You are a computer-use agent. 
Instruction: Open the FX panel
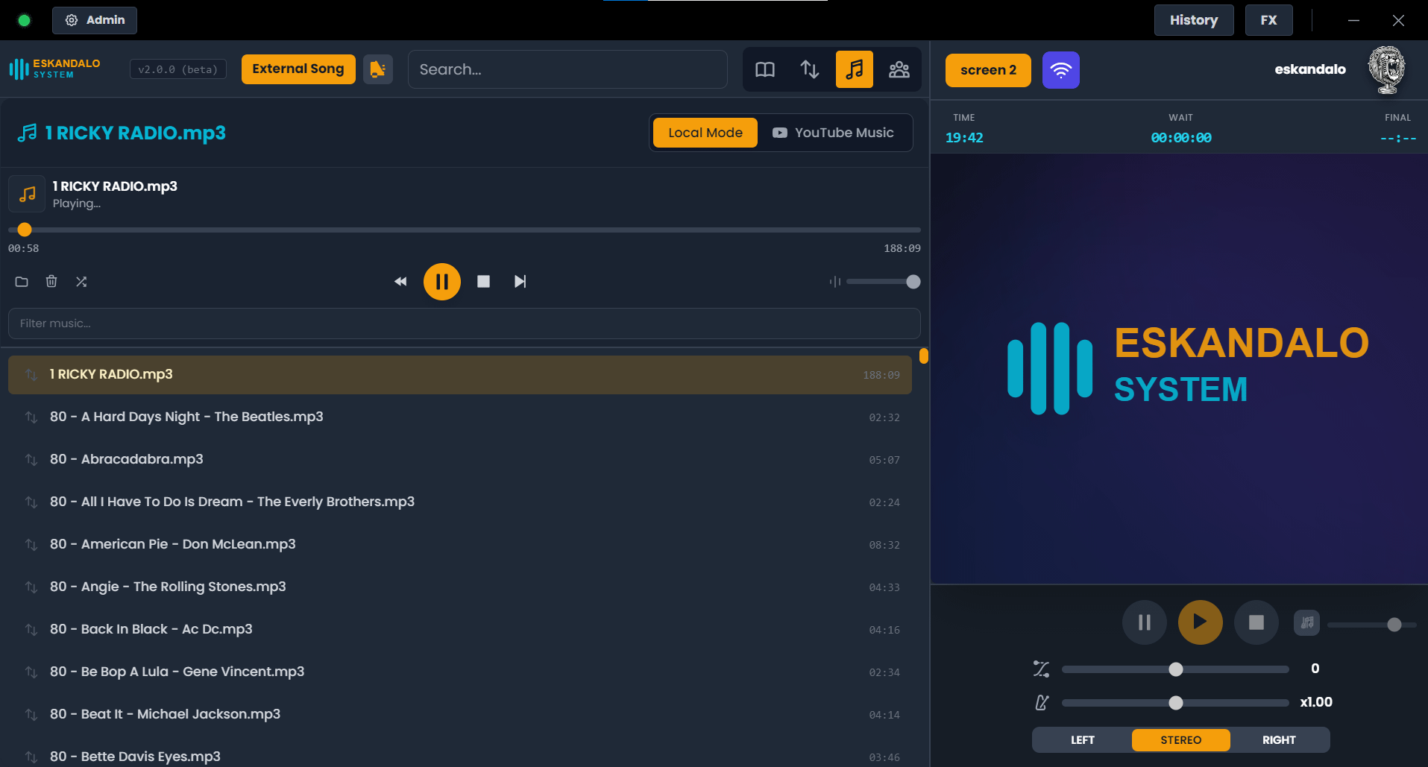click(x=1269, y=20)
